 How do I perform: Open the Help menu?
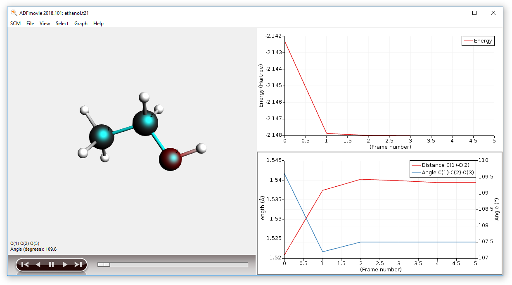[98, 24]
